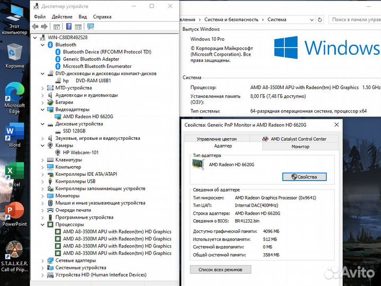Screen dimensions: 381x286
Task: Open Excel desktop shortcut
Action: click(15, 174)
